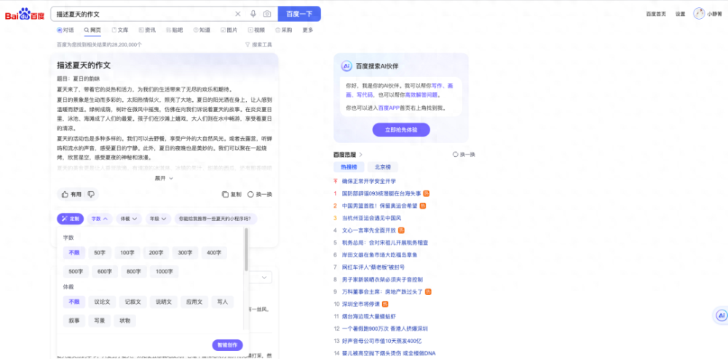Click the 百度APP link in AI card
728x359 pixels.
click(389, 108)
